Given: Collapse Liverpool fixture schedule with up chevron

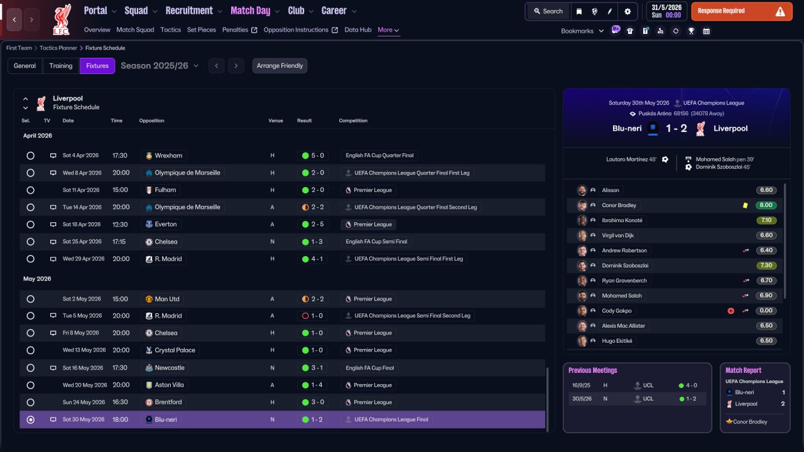Looking at the screenshot, I should tap(26, 99).
